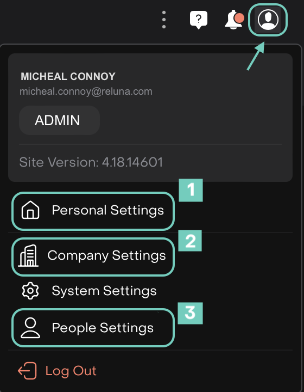Click the ADMIN role badge
Image resolution: width=304 pixels, height=392 pixels.
[60, 120]
